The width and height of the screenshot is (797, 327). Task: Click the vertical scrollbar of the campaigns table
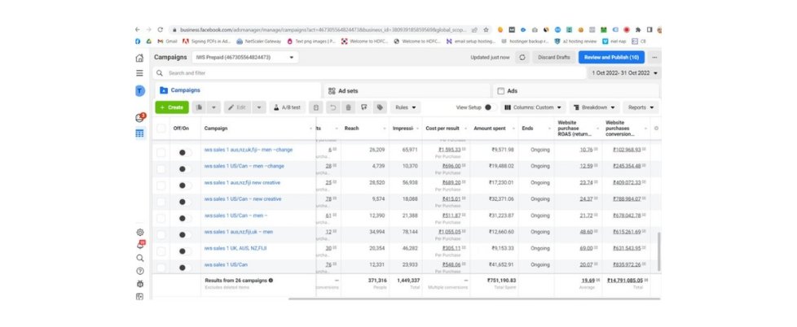coord(658,251)
